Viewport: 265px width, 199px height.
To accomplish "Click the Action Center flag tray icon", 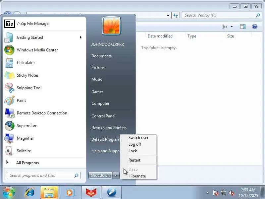I will tap(216, 193).
